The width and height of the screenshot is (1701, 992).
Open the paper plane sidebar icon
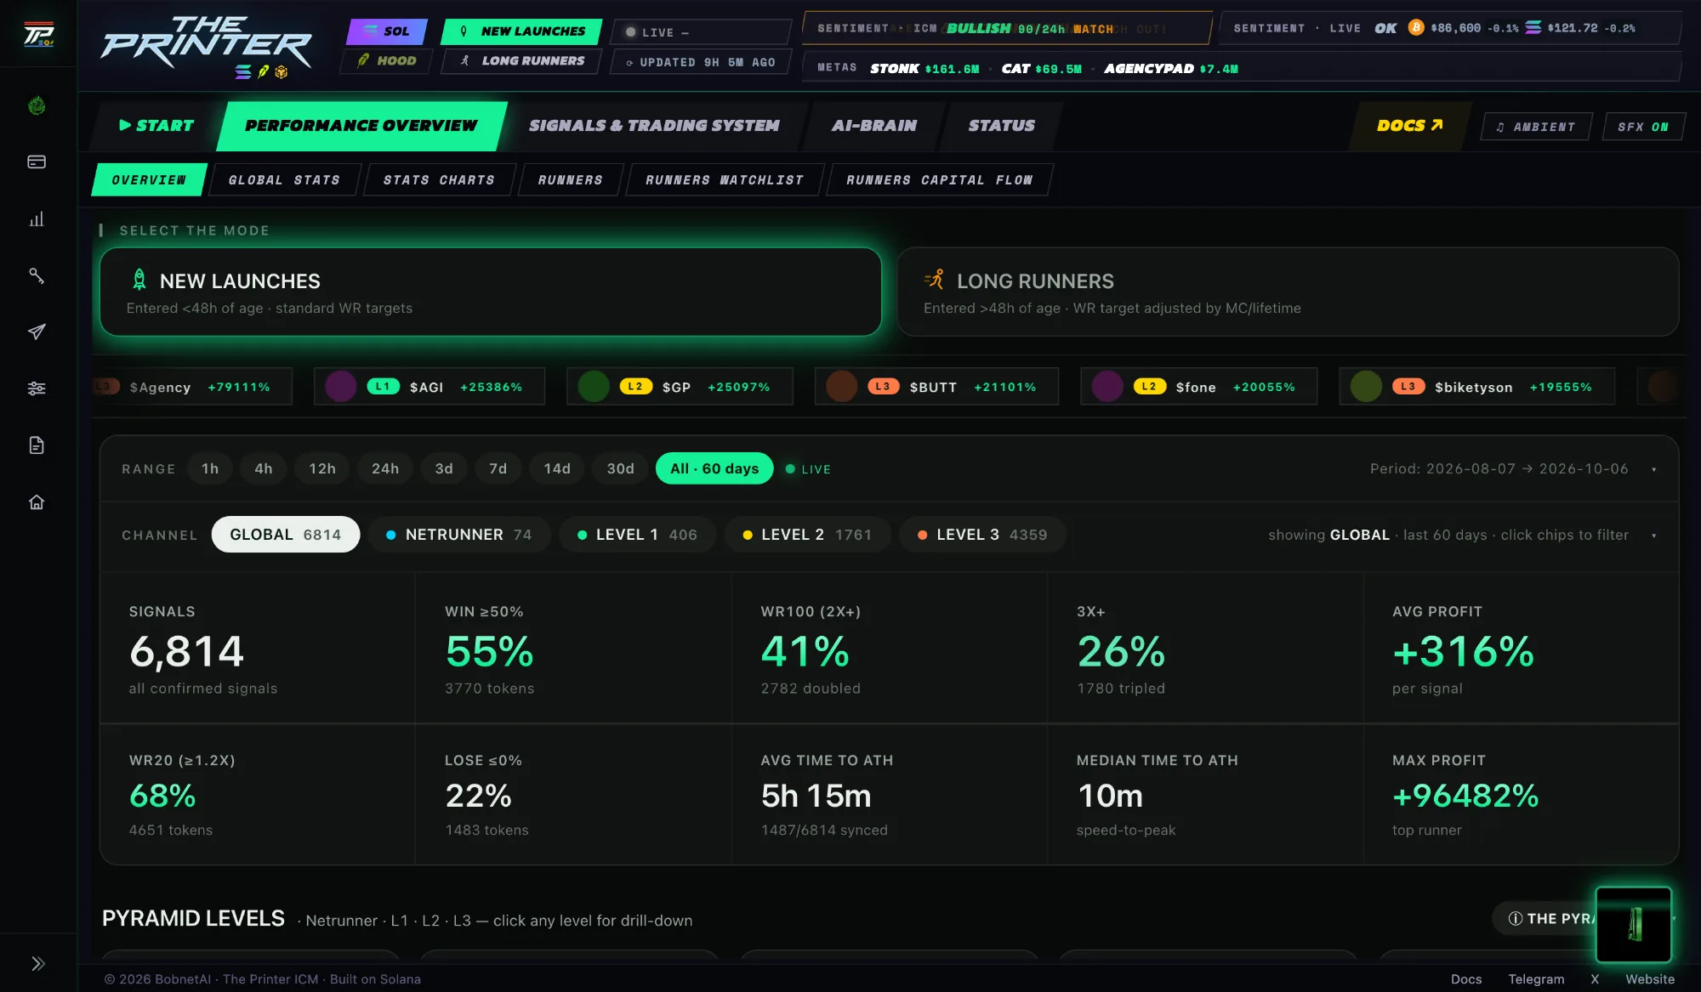click(37, 332)
